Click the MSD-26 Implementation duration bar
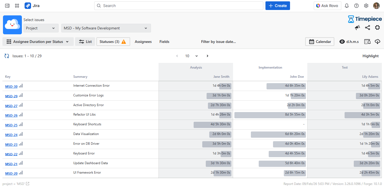This screenshot has width=384, height=189. click(270, 115)
